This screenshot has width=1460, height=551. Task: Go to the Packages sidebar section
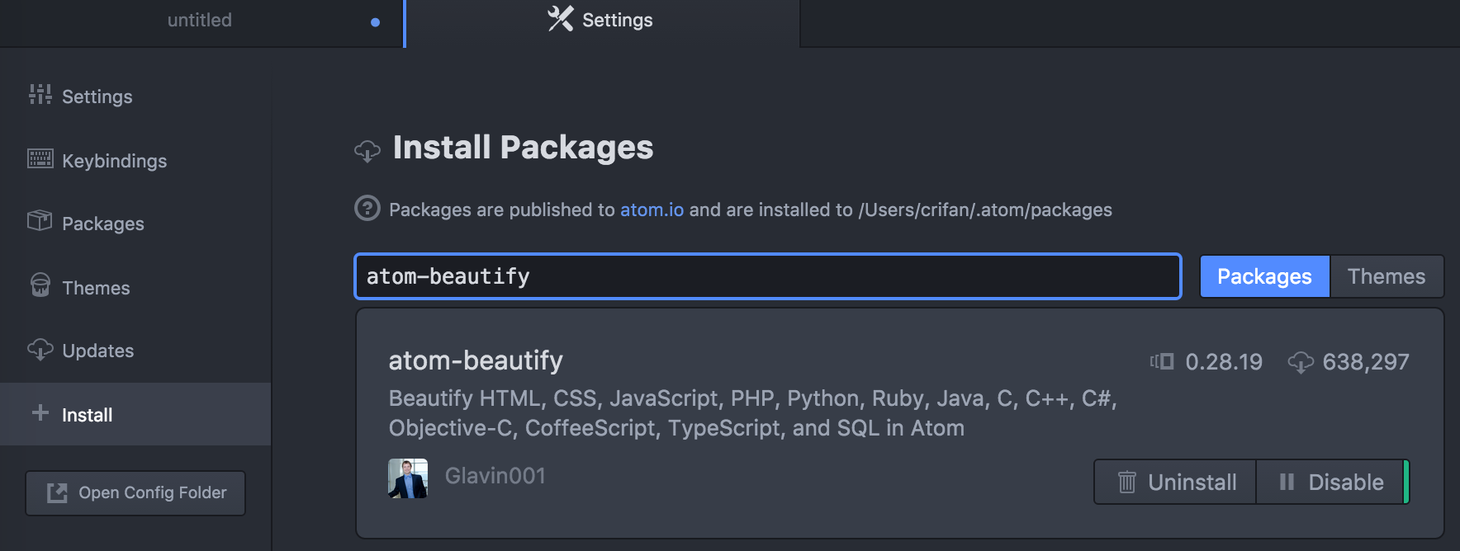coord(135,224)
